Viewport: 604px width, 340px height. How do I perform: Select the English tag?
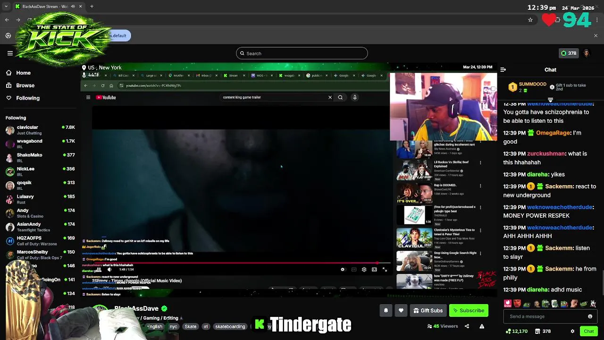pos(154,326)
